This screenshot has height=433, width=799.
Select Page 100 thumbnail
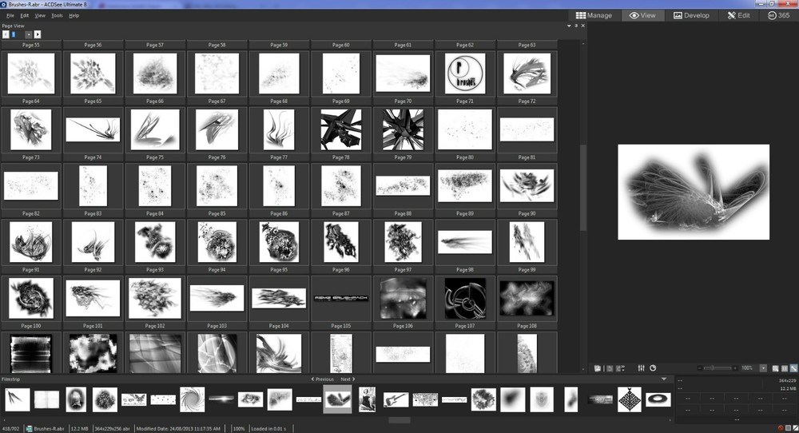(x=31, y=353)
